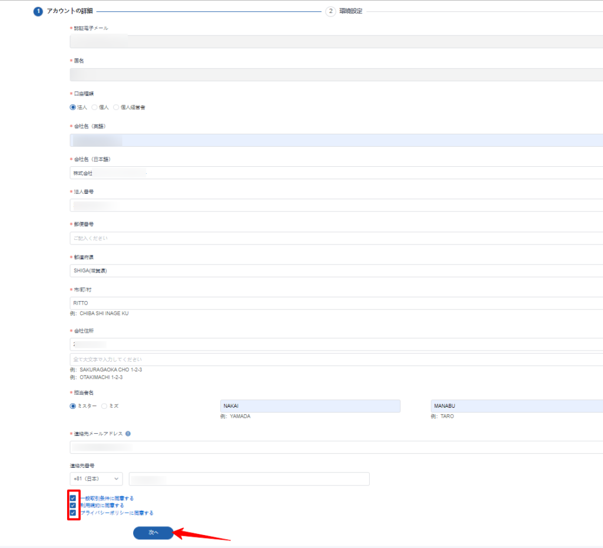Click the 会社名（日本語） input field
Image resolution: width=603 pixels, height=548 pixels.
(336, 173)
